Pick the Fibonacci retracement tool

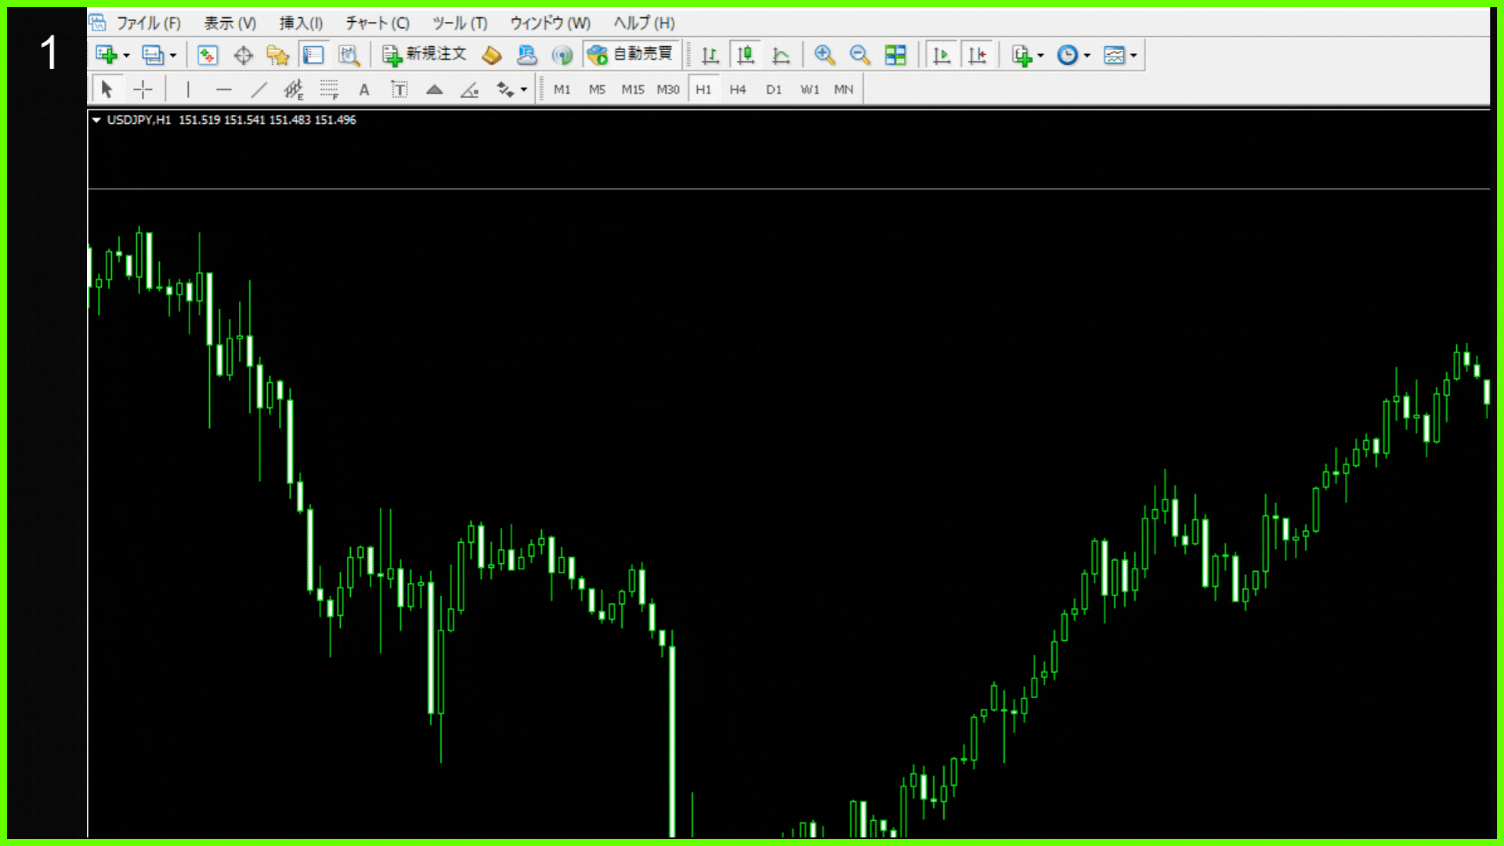[x=329, y=89]
